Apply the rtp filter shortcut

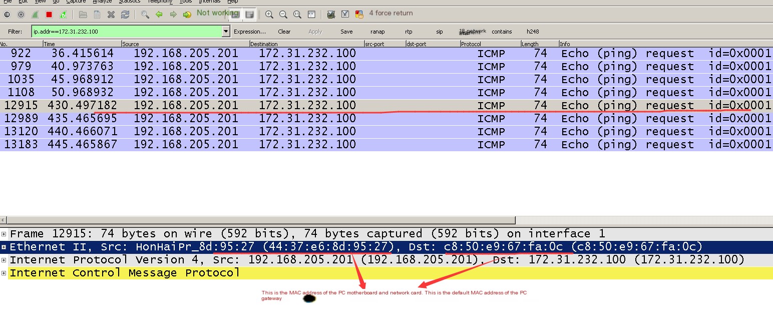pos(409,32)
